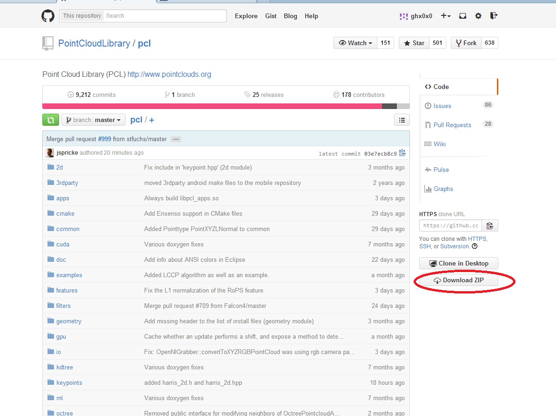This screenshot has height=416, width=556.
Task: Open clone help question mark icon
Action: [x=475, y=246]
